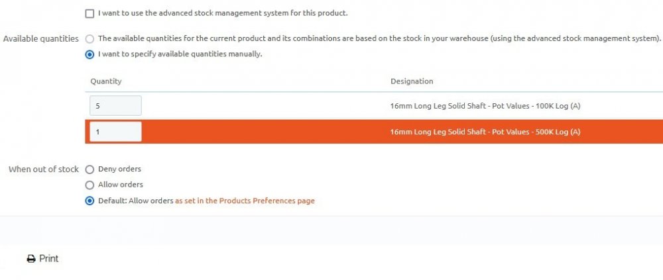663x280 pixels.
Task: Click the Print button label
Action: [49, 259]
